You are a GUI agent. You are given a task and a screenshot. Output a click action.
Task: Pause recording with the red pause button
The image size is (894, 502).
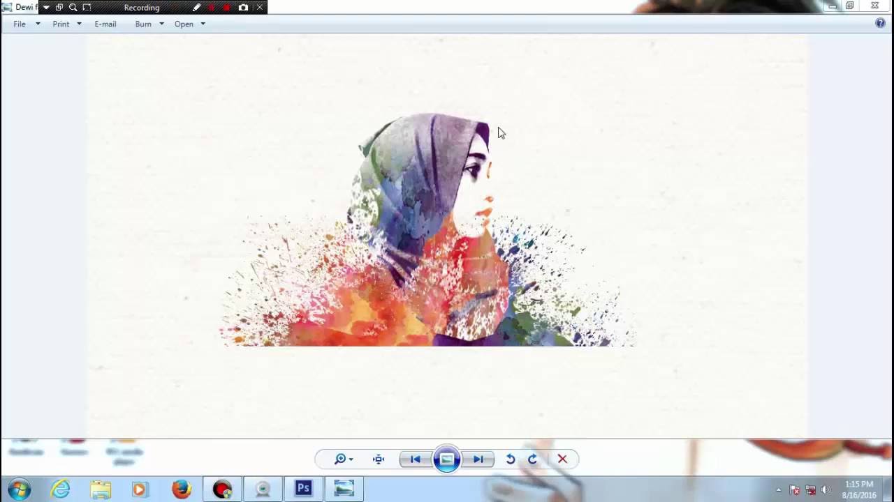(212, 8)
